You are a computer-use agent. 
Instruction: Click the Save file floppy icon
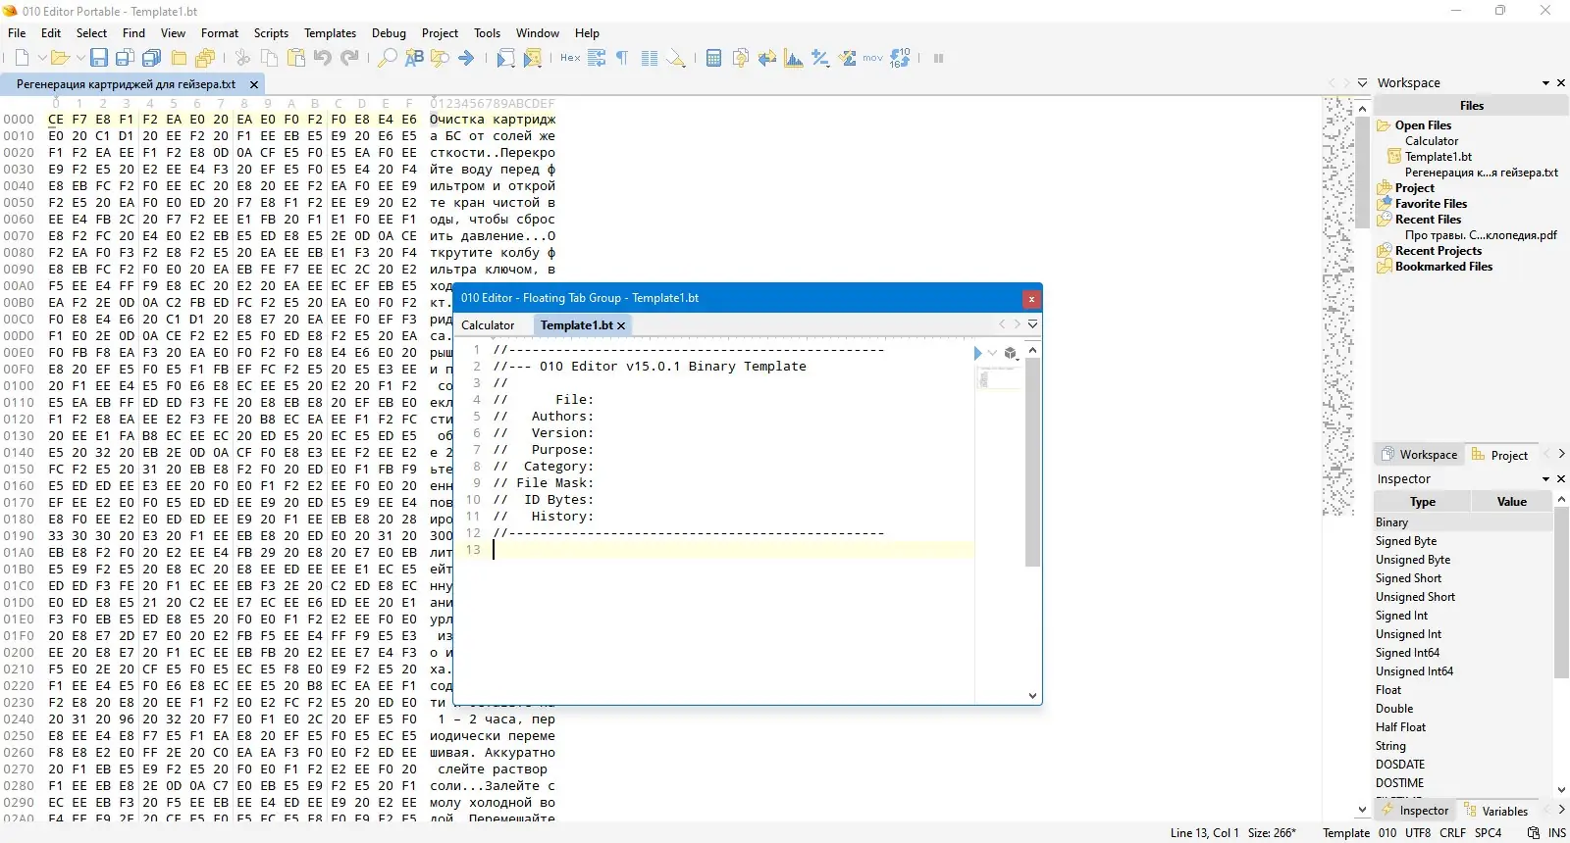99,59
